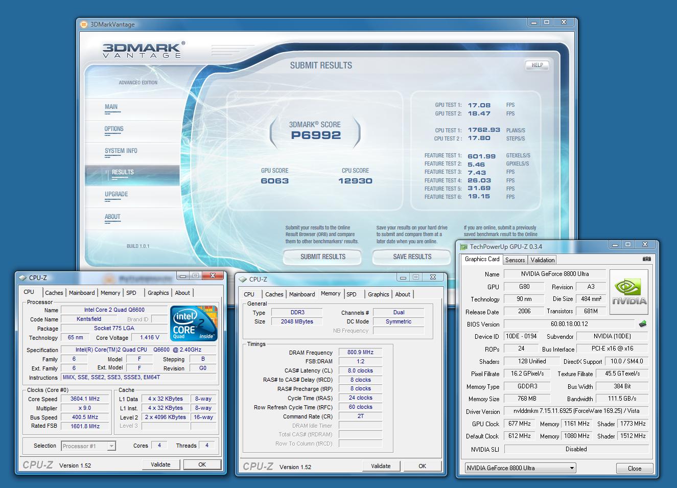Click Validate in memory CPU-Z window
The width and height of the screenshot is (677, 488).
point(381,466)
